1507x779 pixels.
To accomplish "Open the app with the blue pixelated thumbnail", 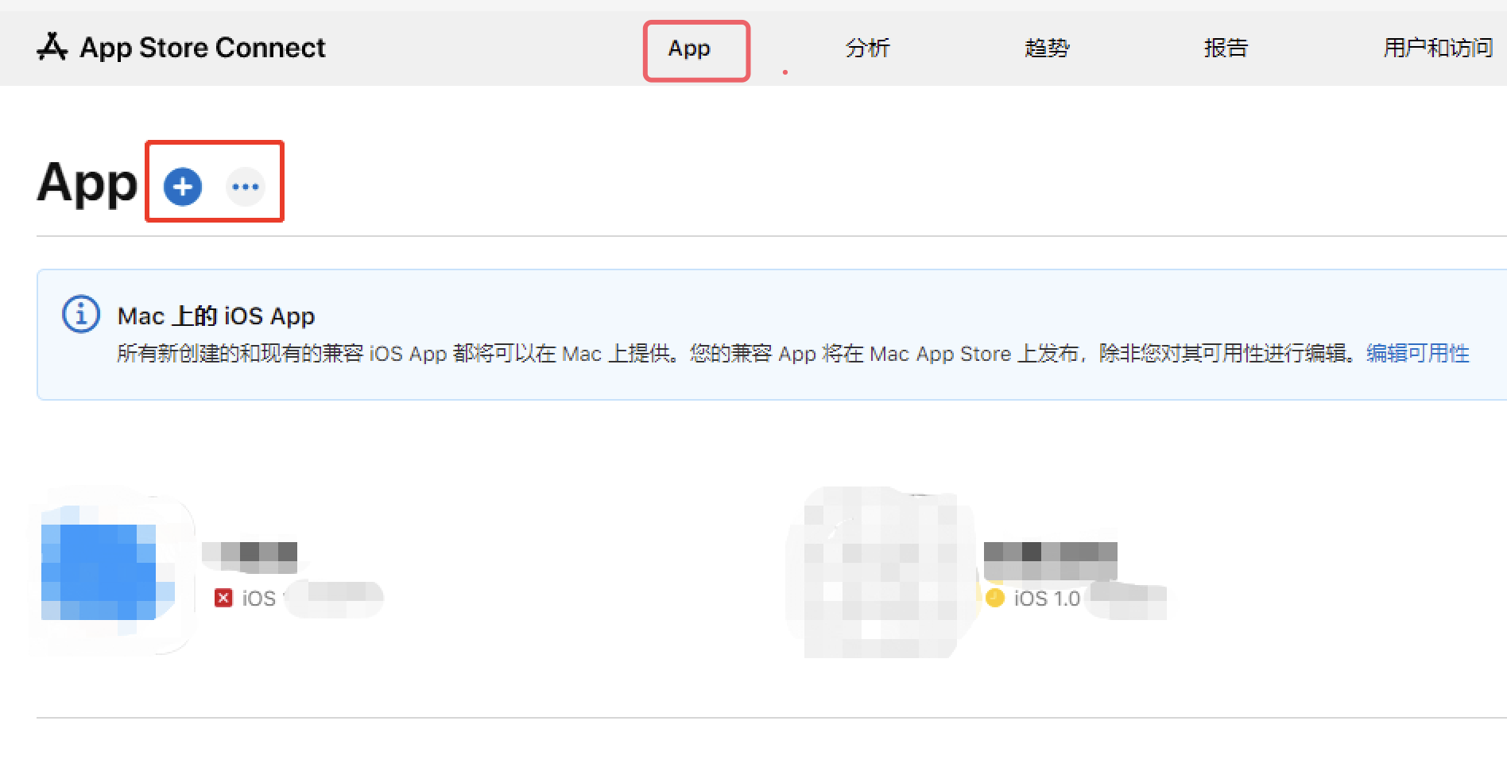I will (110, 570).
